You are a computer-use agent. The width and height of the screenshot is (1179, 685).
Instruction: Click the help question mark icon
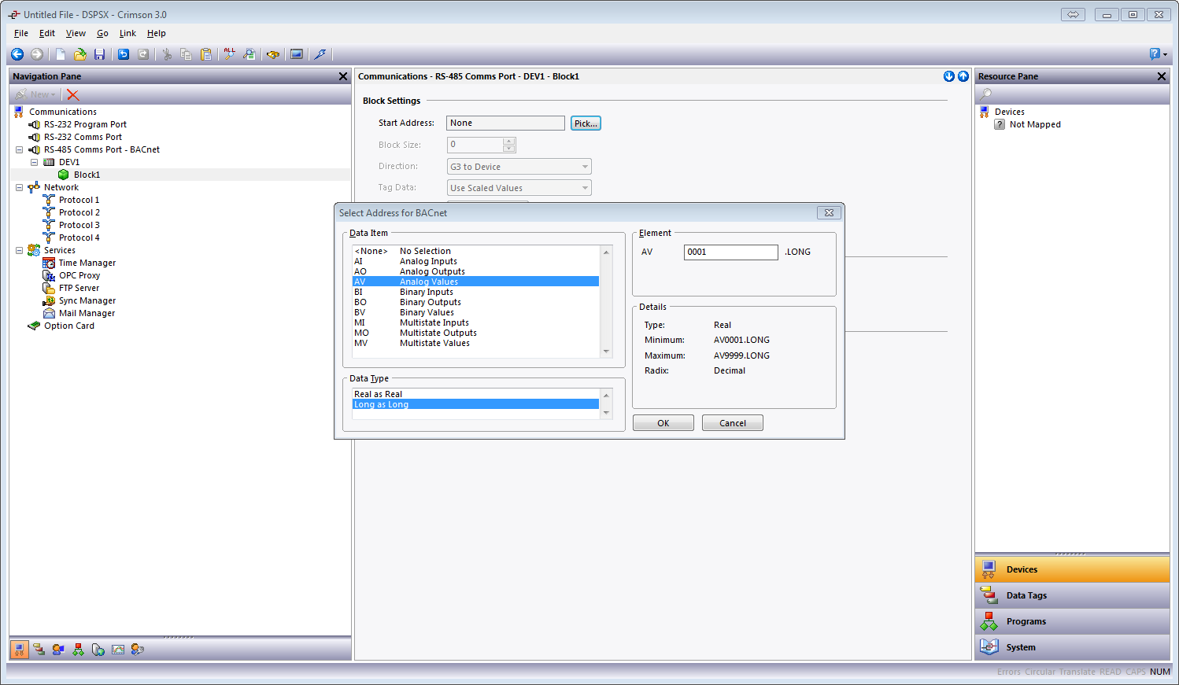[1155, 54]
